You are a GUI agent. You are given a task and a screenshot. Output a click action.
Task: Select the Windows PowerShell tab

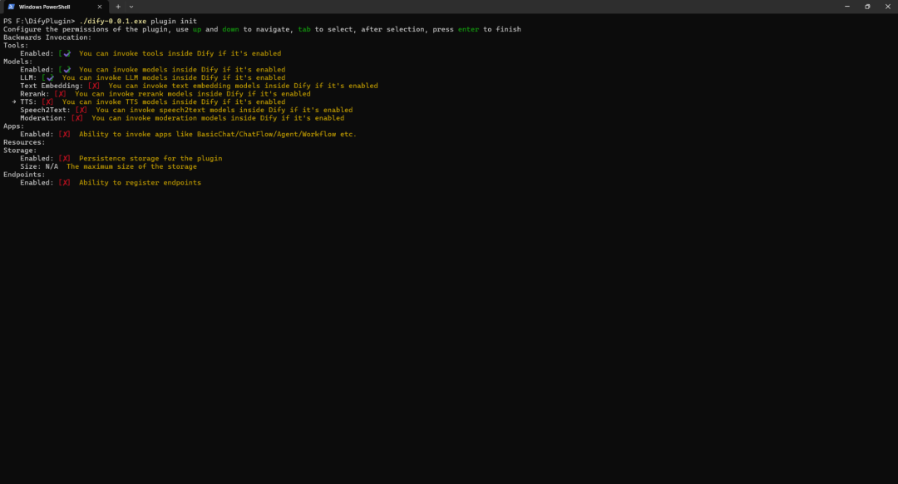tap(56, 7)
